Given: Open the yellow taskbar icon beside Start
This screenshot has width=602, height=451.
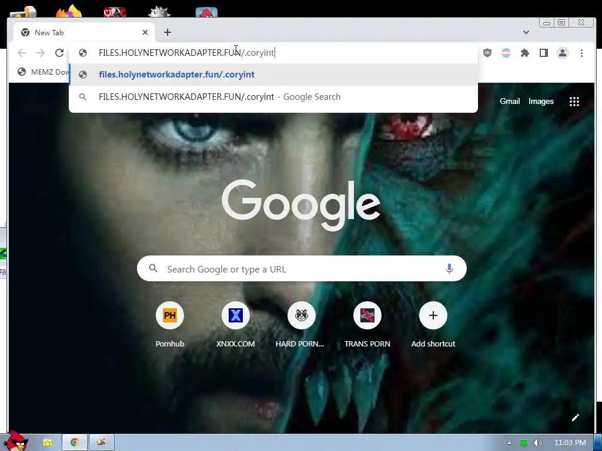Looking at the screenshot, I should (47, 443).
